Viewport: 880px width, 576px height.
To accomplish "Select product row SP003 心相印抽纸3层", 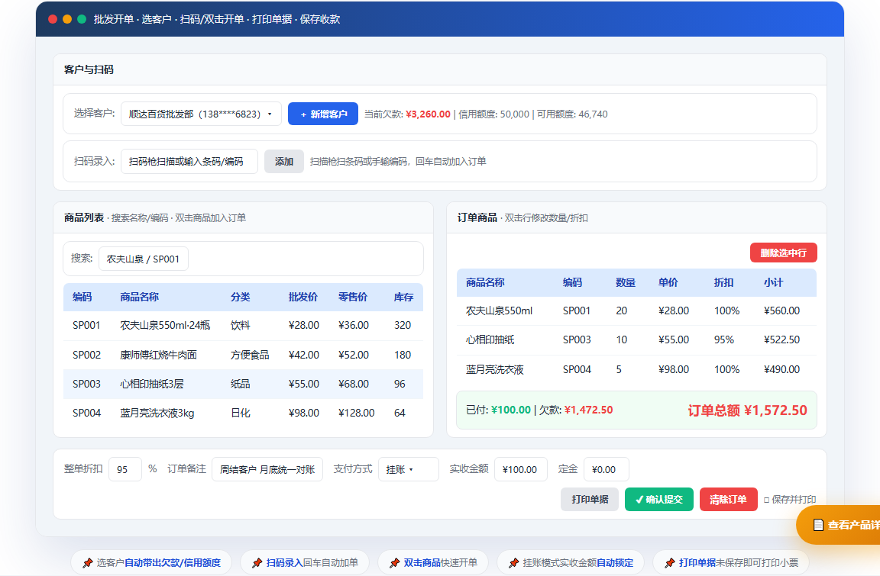I will pyautogui.click(x=243, y=385).
